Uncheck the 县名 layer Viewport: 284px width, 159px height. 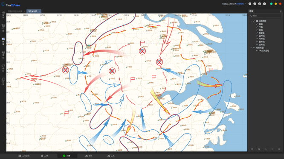(x=257, y=24)
